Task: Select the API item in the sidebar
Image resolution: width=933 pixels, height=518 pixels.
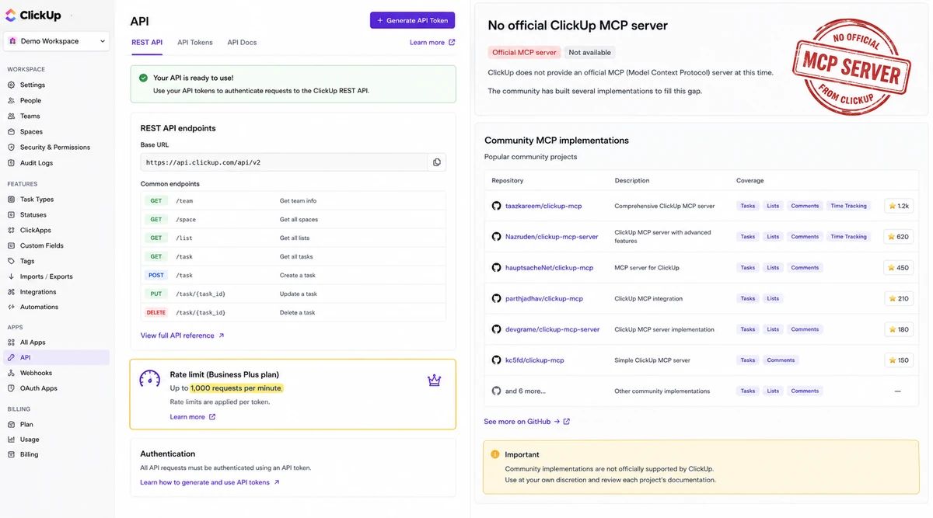Action: (x=56, y=357)
